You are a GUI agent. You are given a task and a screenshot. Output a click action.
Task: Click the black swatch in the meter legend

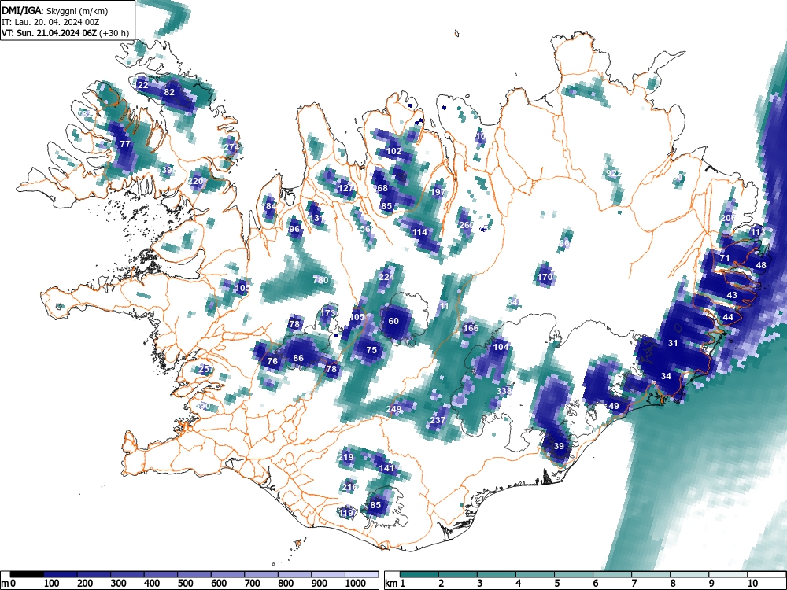[x=27, y=574]
